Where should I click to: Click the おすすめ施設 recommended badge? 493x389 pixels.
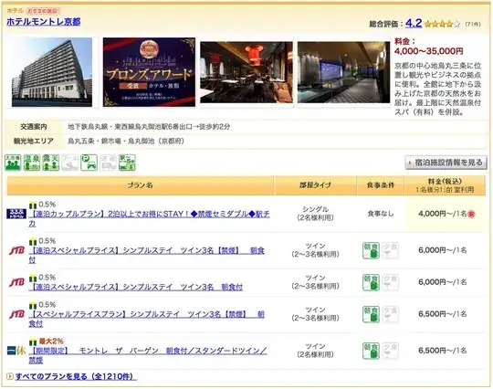pos(42,11)
